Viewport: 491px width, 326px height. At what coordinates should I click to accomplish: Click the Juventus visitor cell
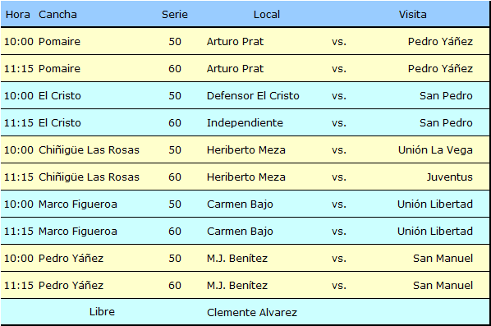[x=450, y=177]
